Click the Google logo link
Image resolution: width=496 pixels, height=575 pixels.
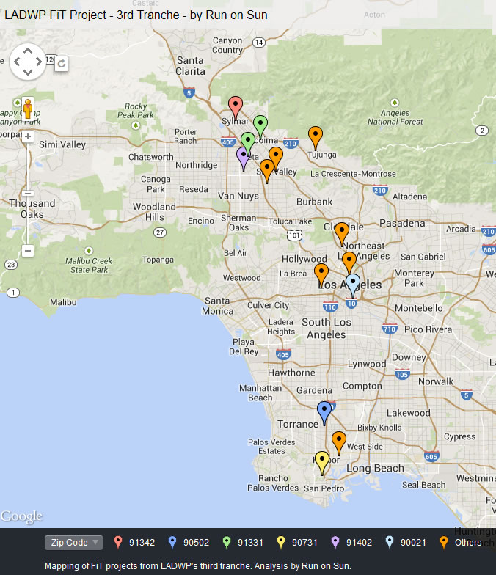point(22,516)
